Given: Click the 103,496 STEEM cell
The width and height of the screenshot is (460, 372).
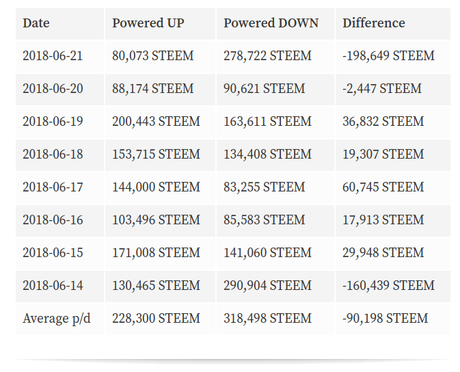Looking at the screenshot, I should 156,220.
